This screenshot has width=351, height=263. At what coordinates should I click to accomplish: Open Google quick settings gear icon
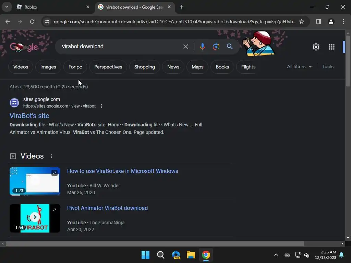(x=316, y=47)
